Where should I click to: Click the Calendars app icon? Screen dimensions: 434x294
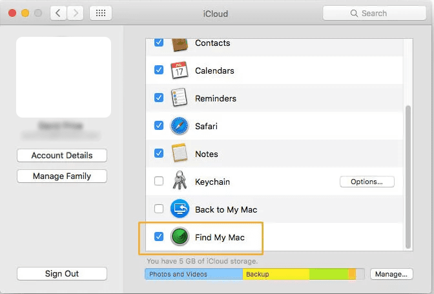click(x=179, y=70)
